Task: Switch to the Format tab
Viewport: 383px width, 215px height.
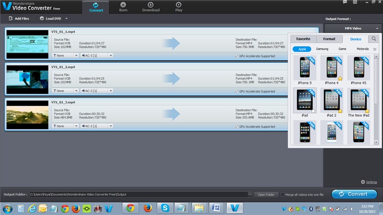Action: (x=329, y=39)
